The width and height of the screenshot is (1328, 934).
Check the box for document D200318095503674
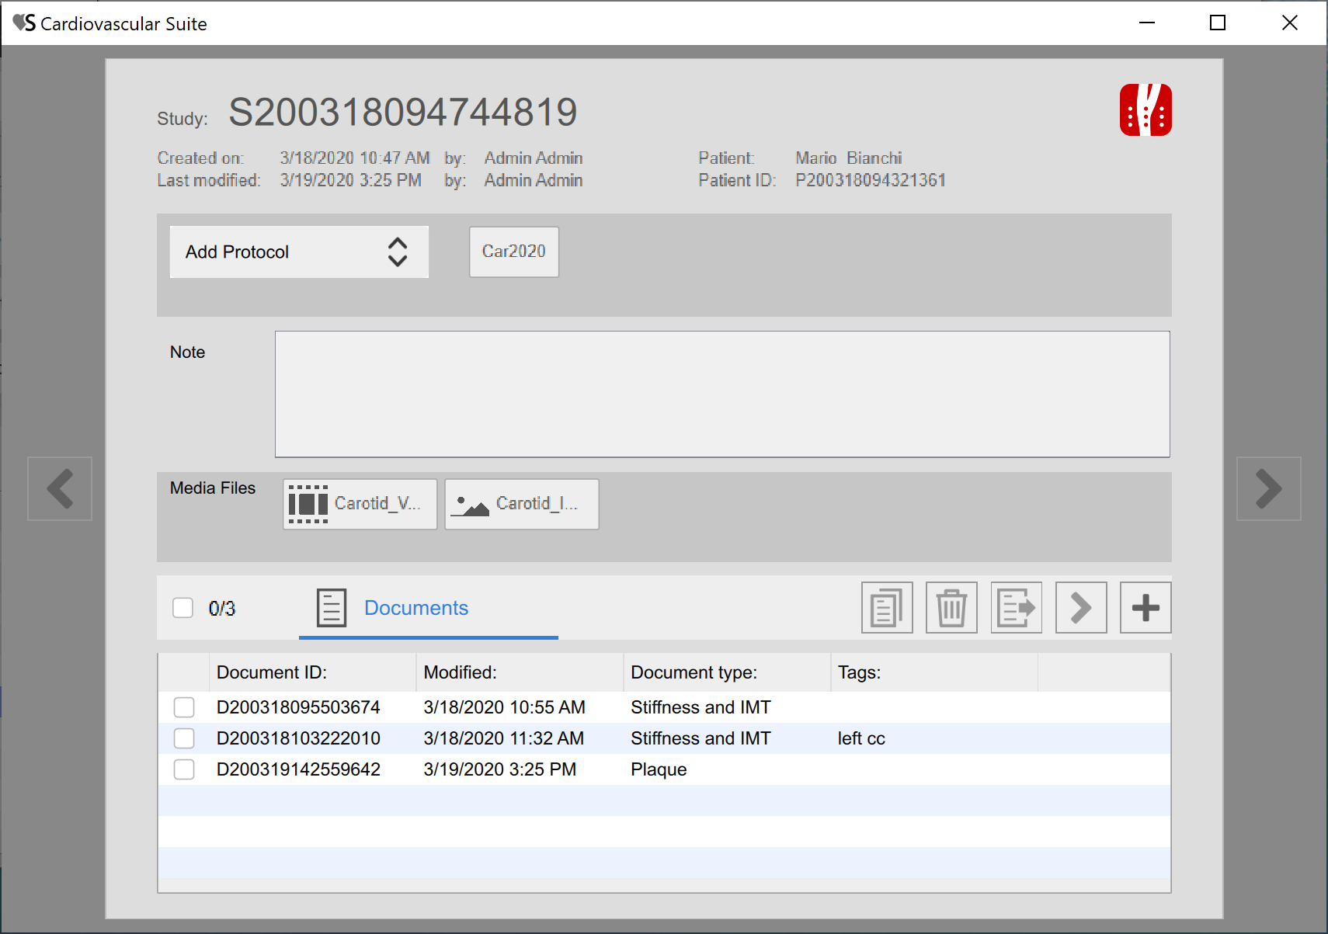point(184,707)
